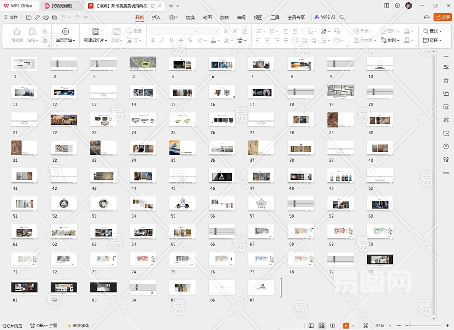Open the search magnifier next to WPS AI
This screenshot has width=454, height=330.
pyautogui.click(x=342, y=18)
